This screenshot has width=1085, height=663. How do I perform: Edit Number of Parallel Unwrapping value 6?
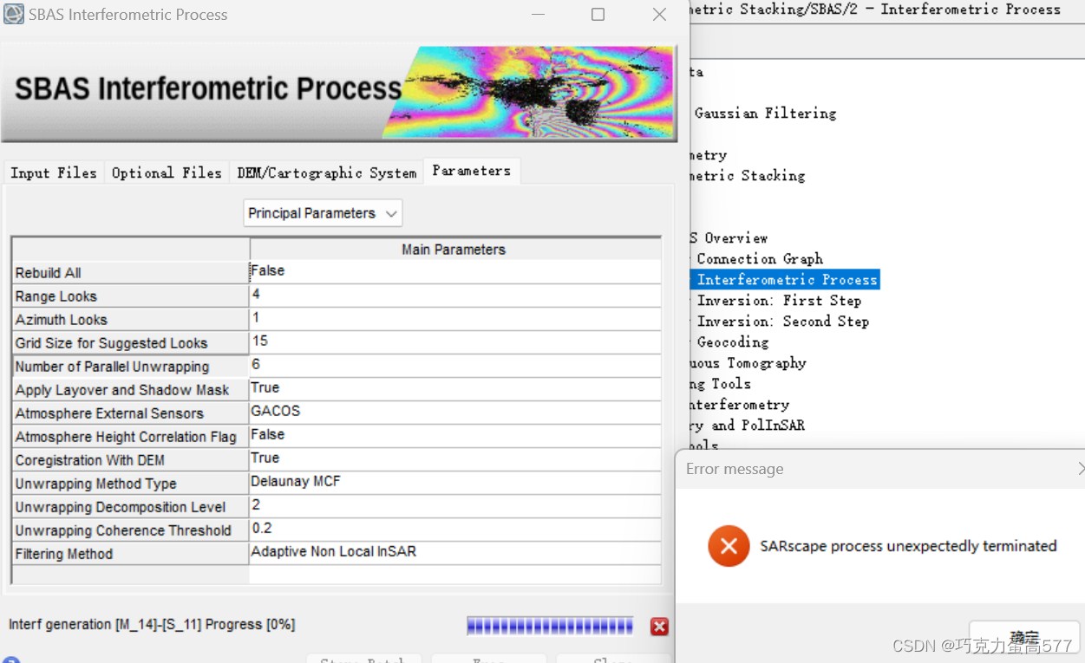455,365
